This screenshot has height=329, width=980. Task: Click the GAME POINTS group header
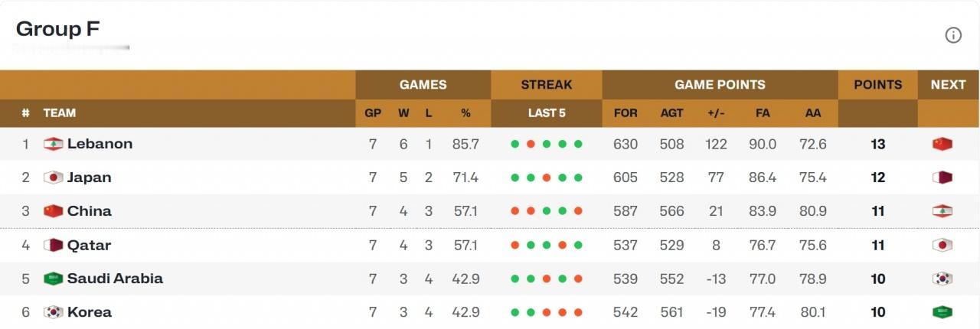pyautogui.click(x=720, y=85)
